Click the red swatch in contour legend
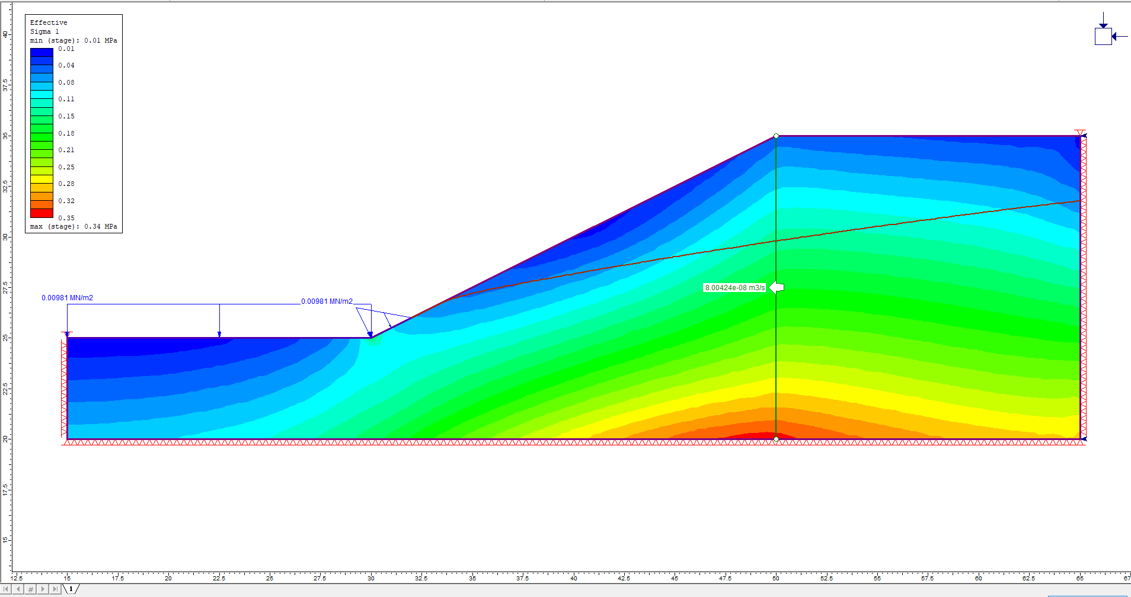This screenshot has width=1131, height=597. [41, 213]
